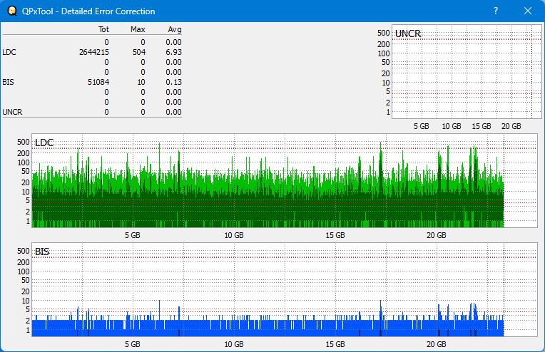Select the LDC average value 6.93
Screen dimensions: 545x352
tap(173, 52)
